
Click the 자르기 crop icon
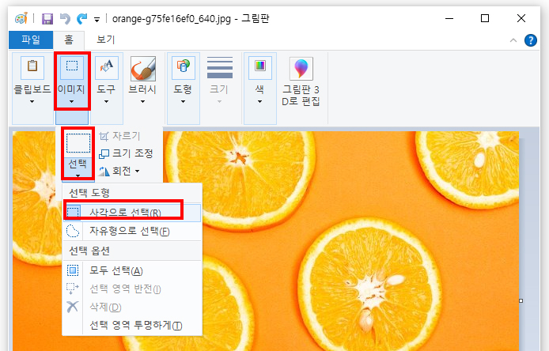104,136
